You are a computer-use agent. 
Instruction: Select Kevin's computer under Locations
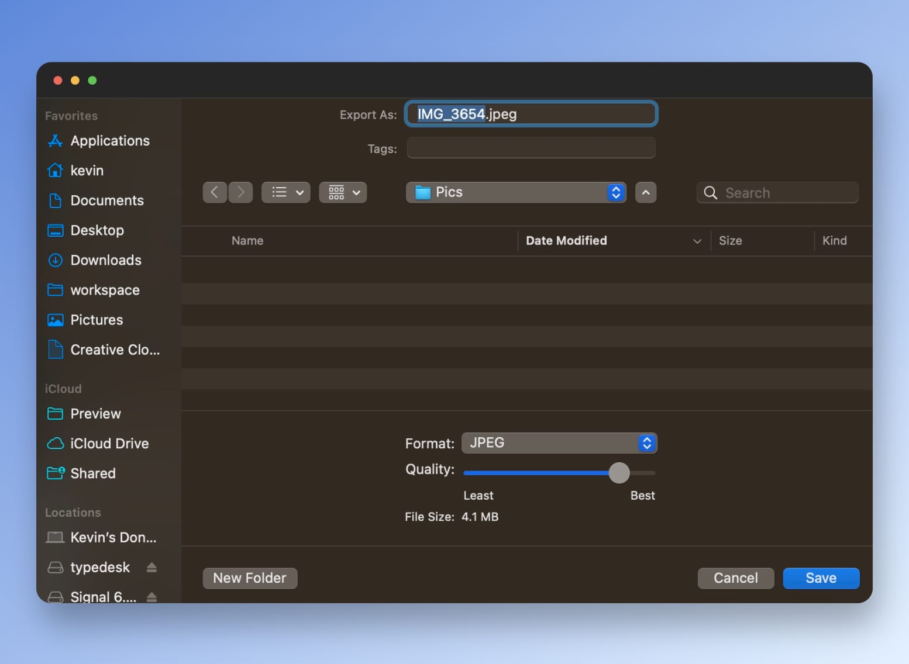pyautogui.click(x=101, y=537)
